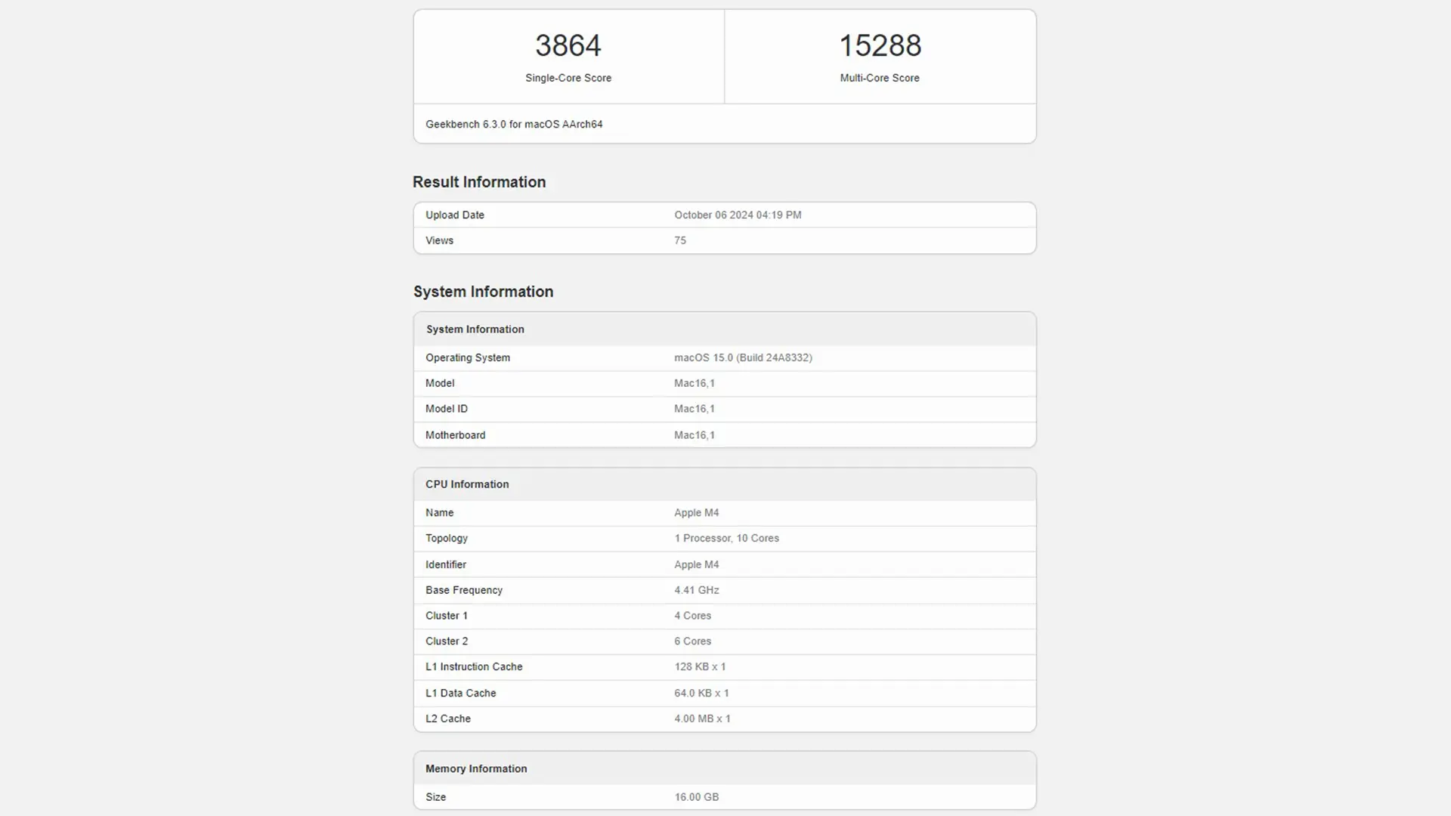Click the Multi-Core Score label
The image size is (1451, 816).
(x=880, y=78)
